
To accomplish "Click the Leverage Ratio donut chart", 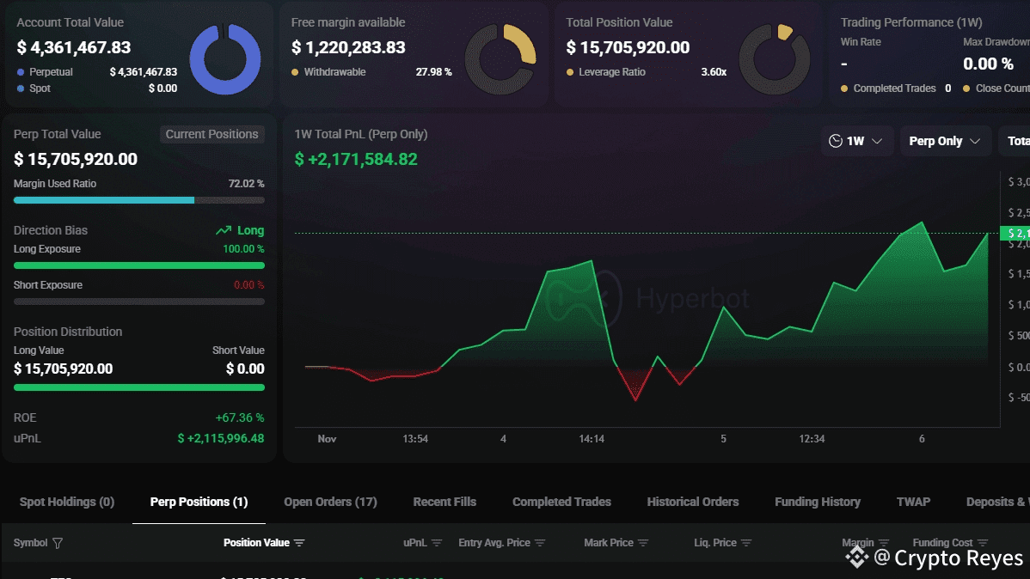I will [774, 58].
